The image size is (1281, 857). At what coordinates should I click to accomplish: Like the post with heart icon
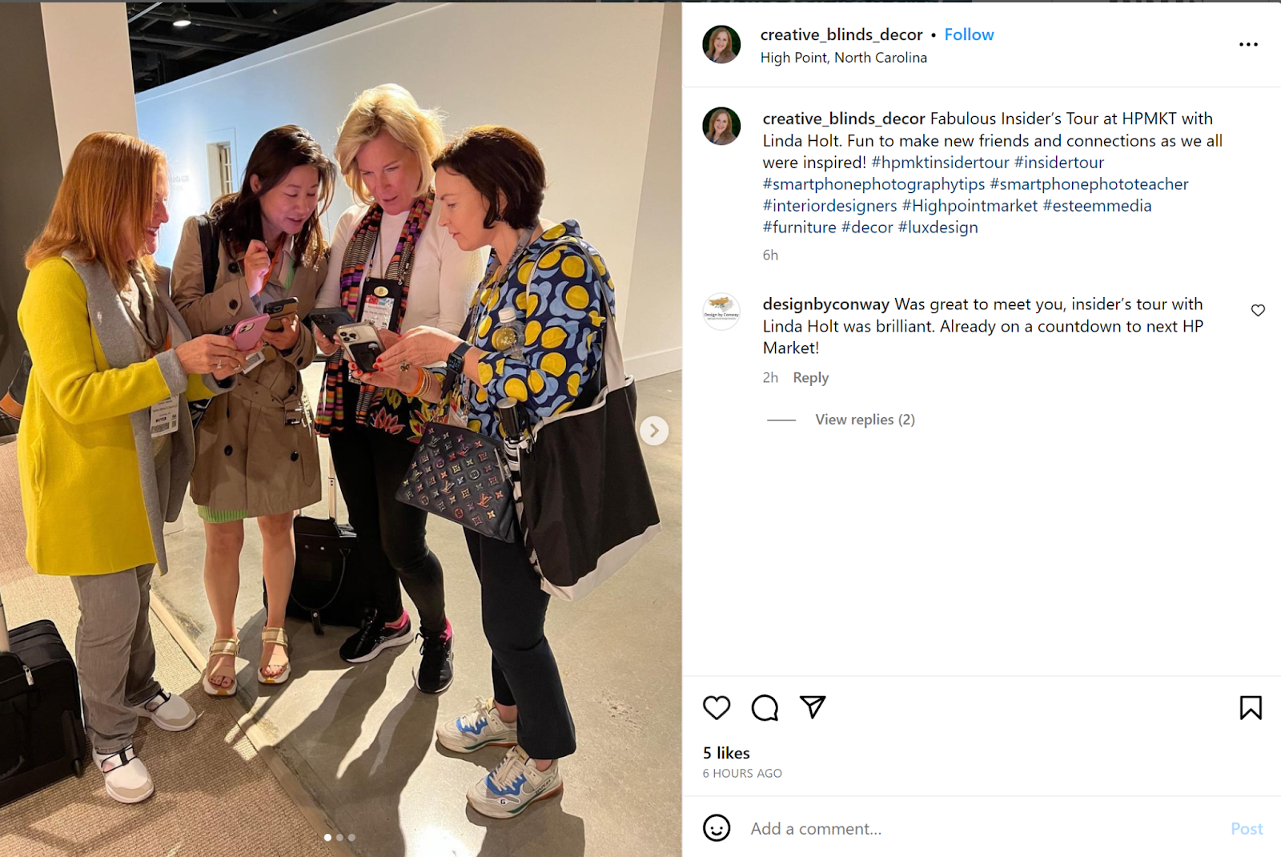coord(717,708)
